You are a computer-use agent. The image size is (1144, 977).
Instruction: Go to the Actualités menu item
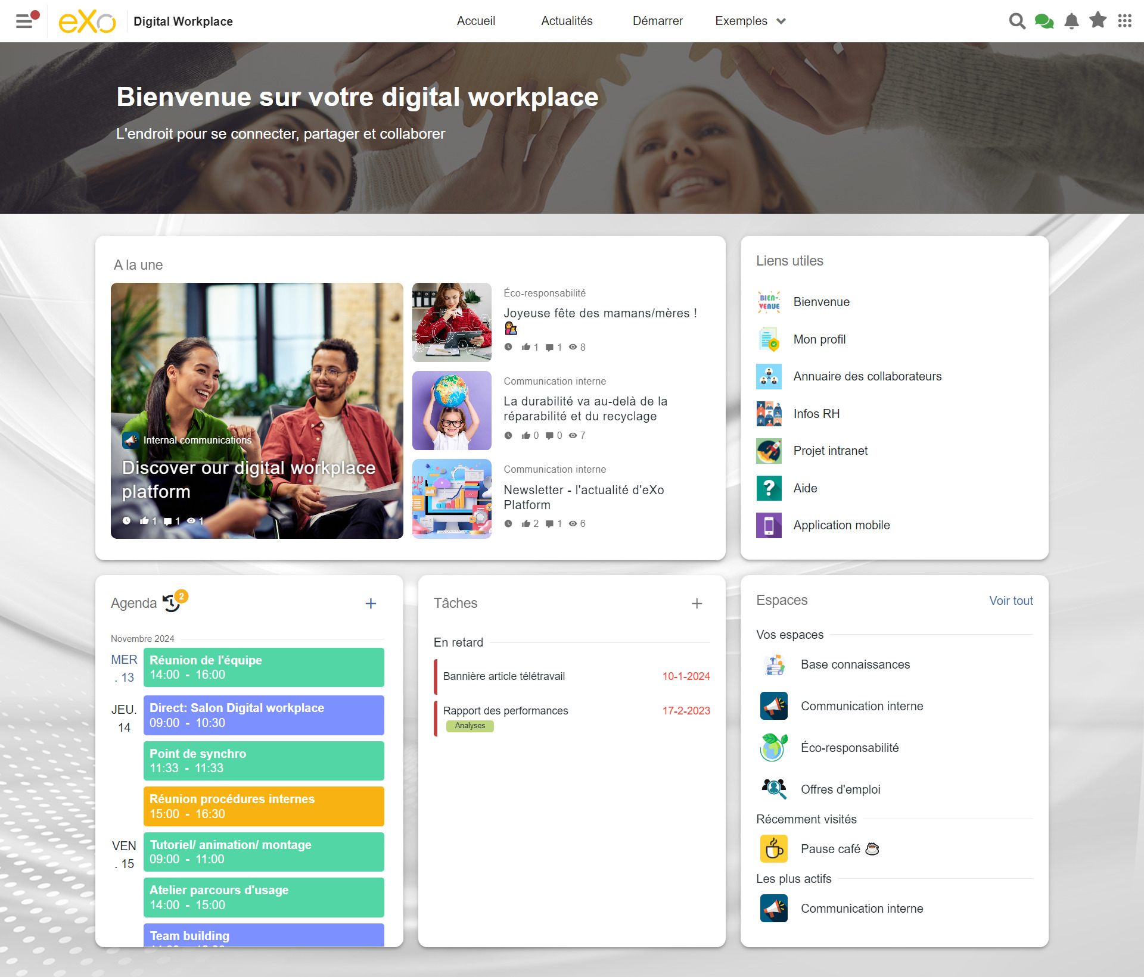566,21
